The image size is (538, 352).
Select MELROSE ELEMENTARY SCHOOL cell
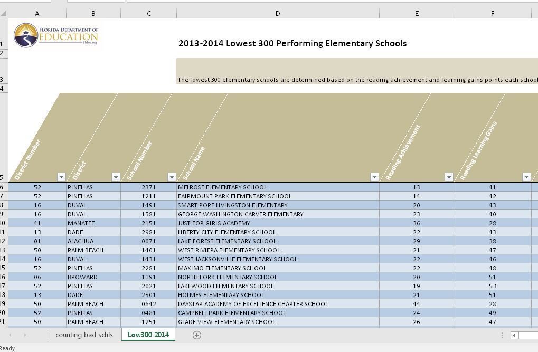click(x=278, y=187)
